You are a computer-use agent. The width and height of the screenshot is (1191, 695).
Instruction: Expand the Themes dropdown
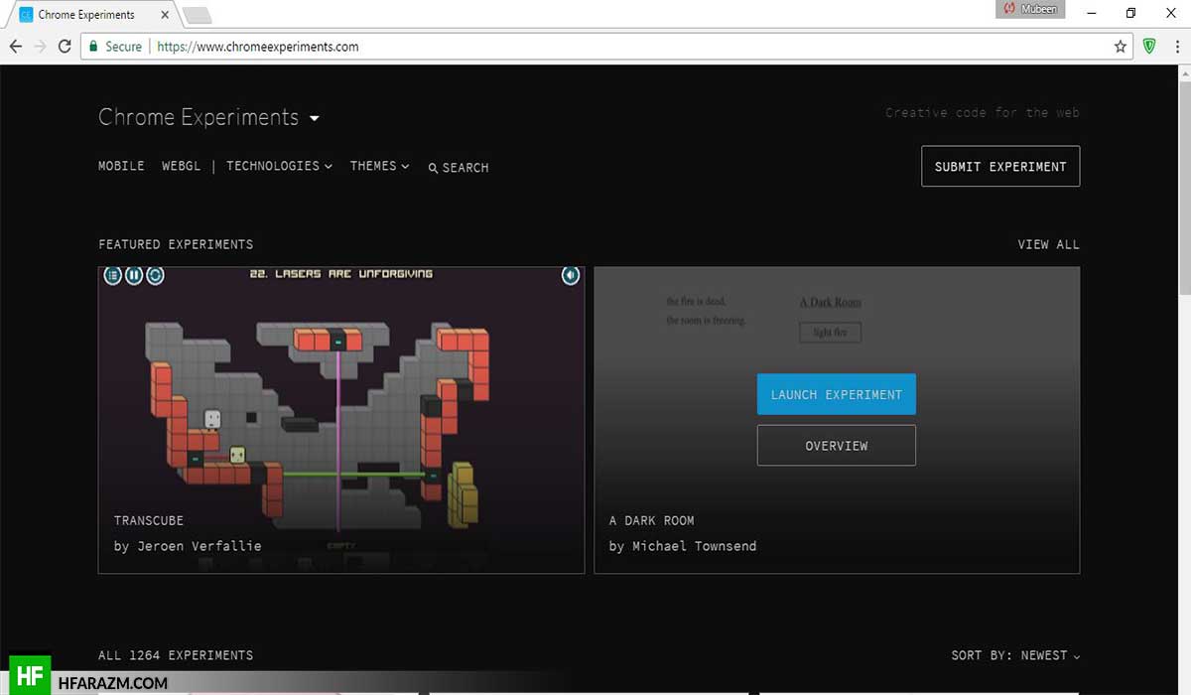click(379, 166)
